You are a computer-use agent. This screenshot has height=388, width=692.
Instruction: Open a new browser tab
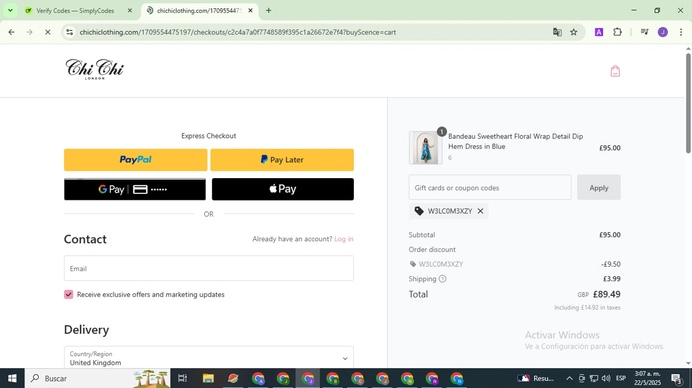tap(268, 10)
